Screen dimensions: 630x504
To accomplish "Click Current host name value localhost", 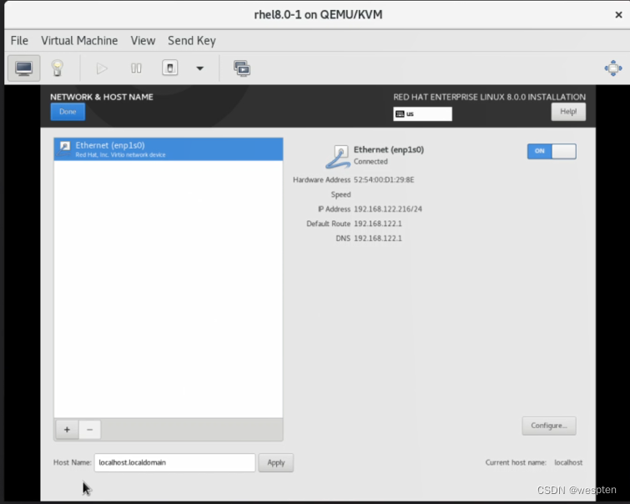I will (x=568, y=462).
